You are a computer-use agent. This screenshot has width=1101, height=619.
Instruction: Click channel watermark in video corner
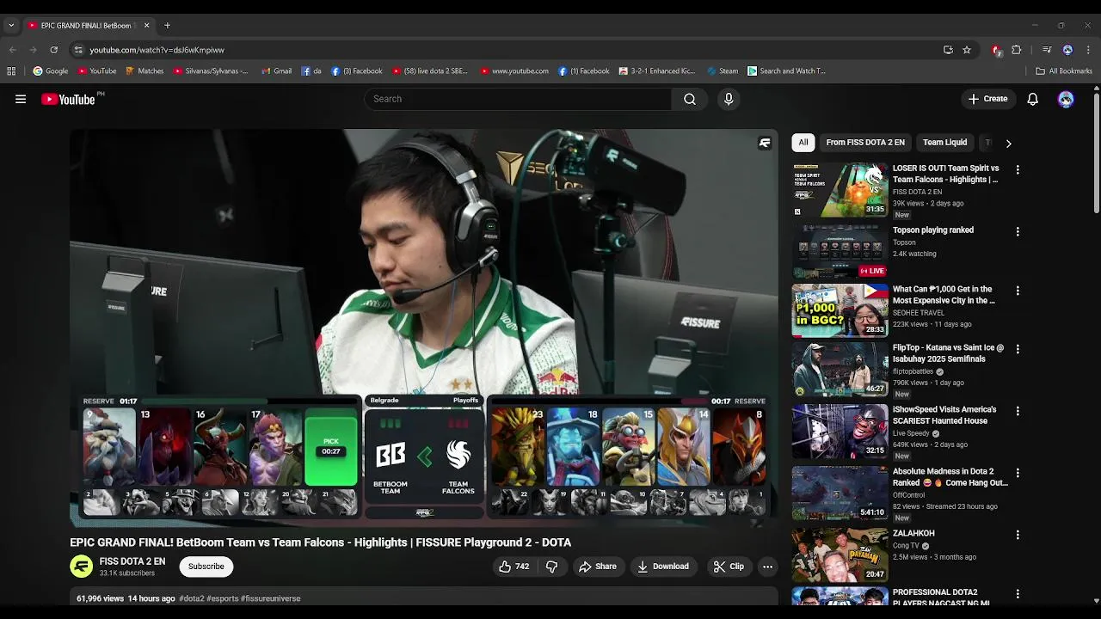coord(765,143)
